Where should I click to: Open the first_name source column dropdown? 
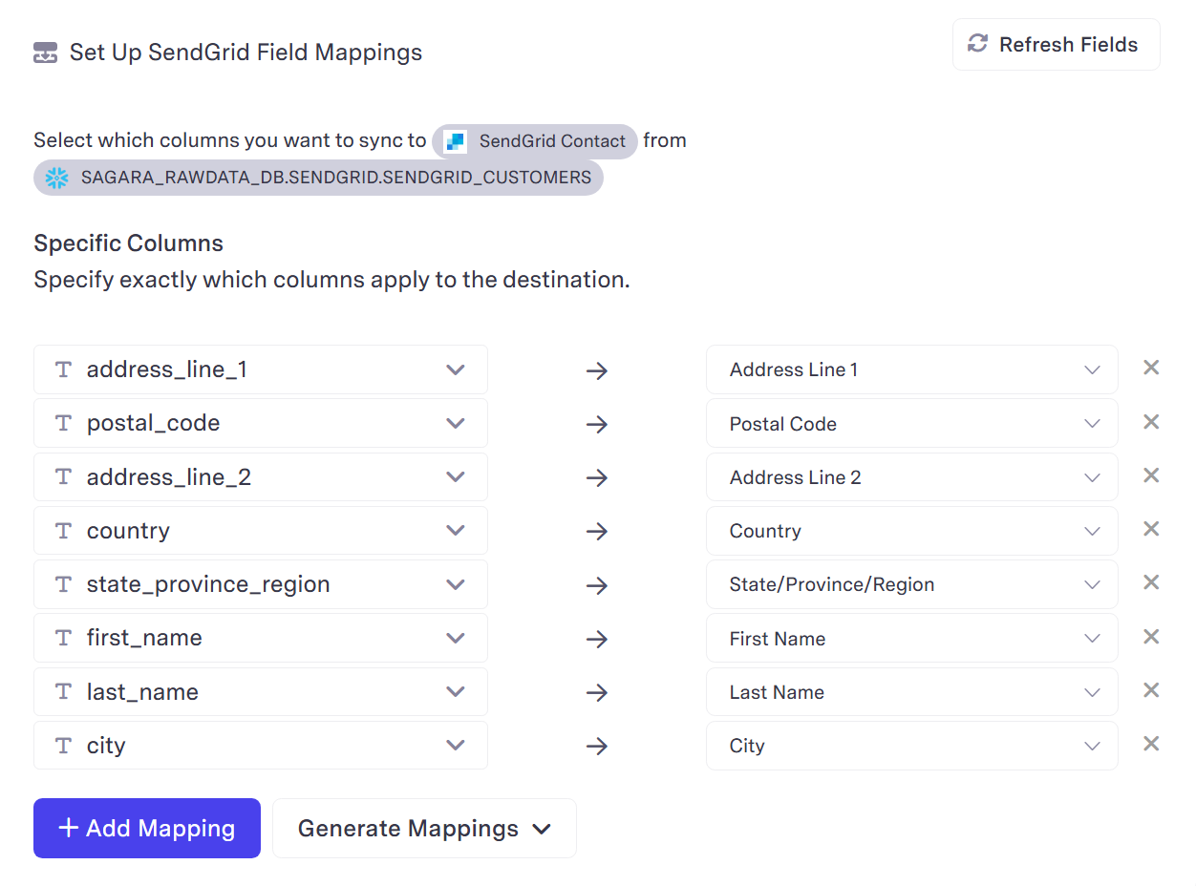(261, 638)
